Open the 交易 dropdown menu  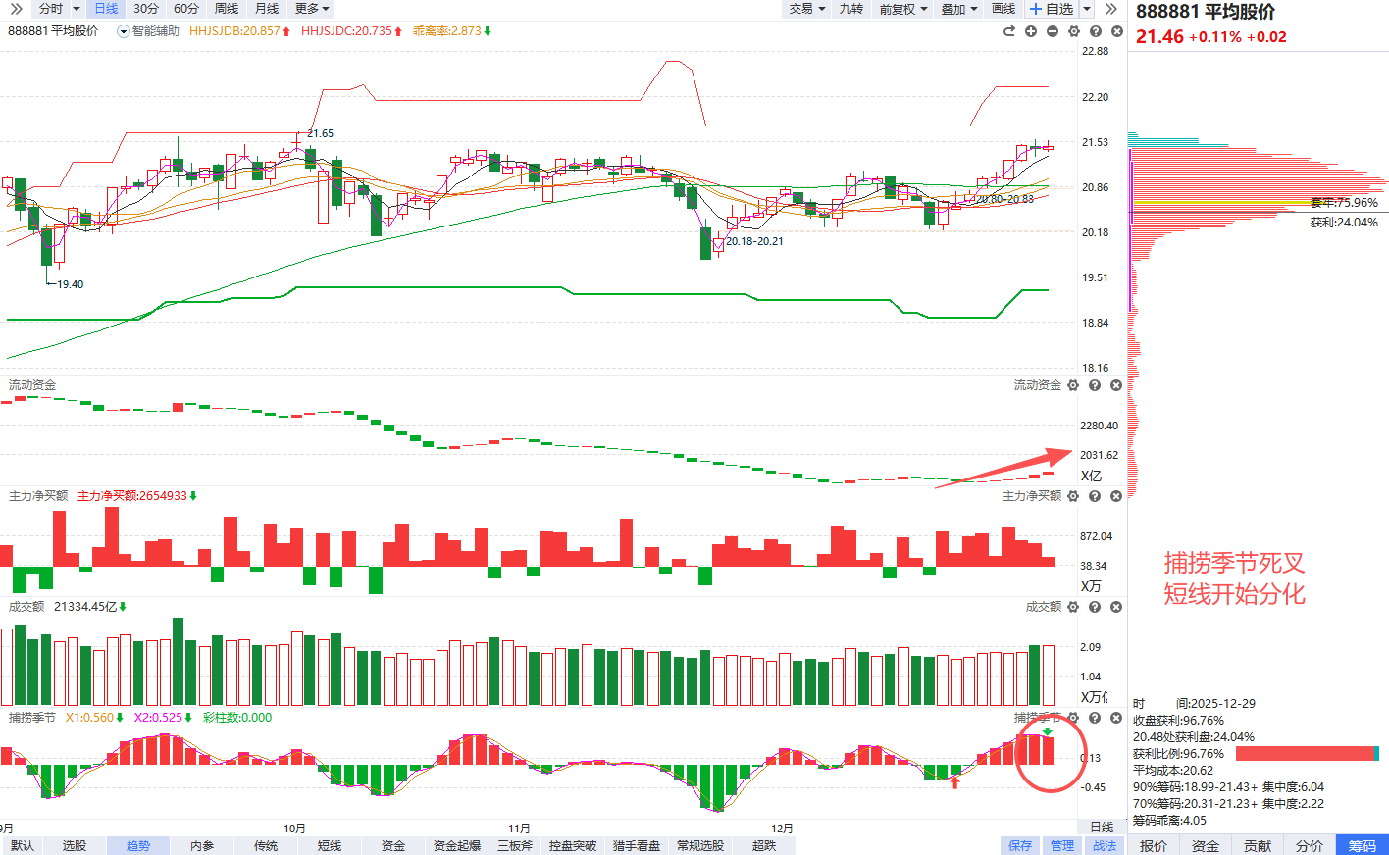[x=807, y=9]
